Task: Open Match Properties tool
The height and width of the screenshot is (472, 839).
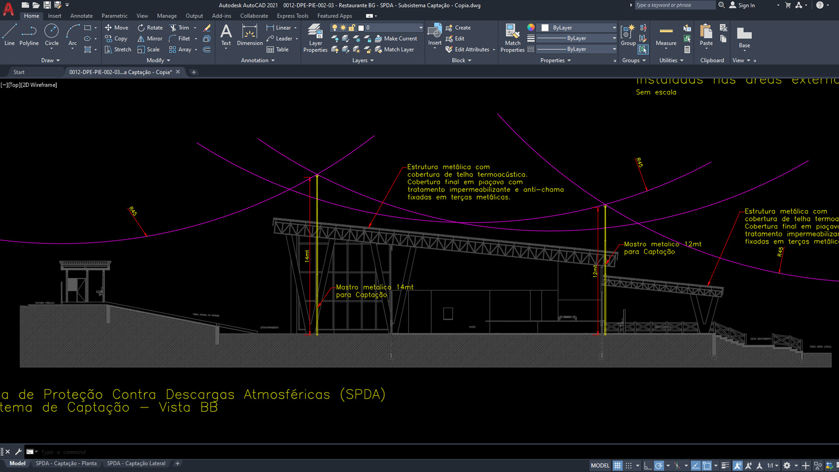Action: [x=512, y=38]
